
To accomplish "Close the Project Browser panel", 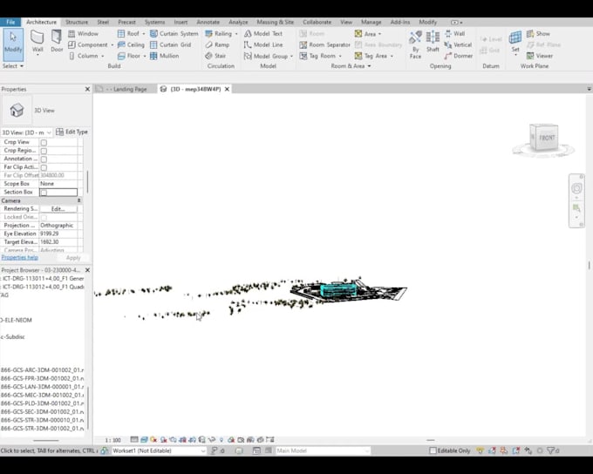I will [87, 270].
